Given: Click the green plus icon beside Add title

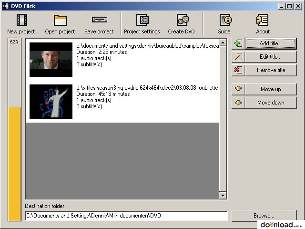Looking at the screenshot, I should tap(238, 43).
